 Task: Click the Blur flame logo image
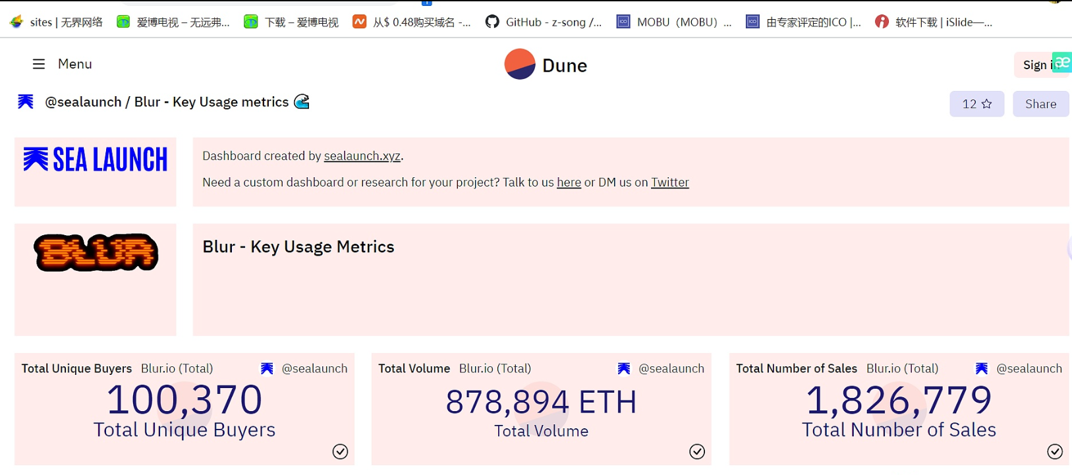click(96, 252)
